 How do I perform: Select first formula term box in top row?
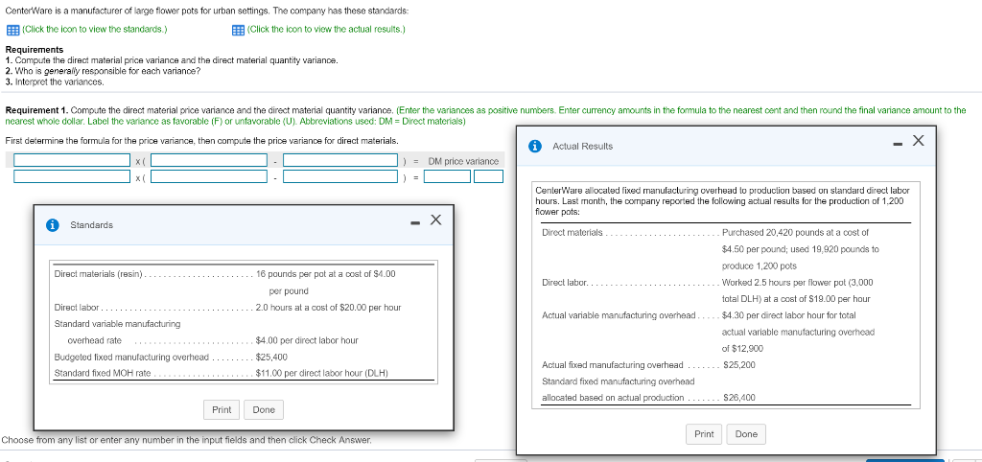point(72,161)
